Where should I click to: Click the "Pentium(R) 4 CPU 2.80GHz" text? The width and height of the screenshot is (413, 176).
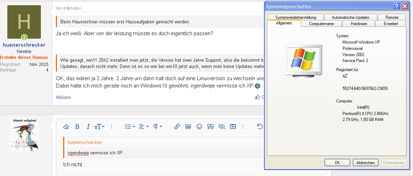click(x=365, y=114)
